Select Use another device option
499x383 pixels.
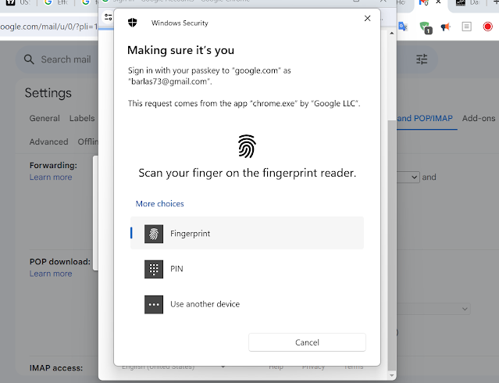pyautogui.click(x=247, y=304)
